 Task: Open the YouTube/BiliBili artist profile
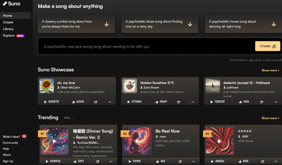pyautogui.click(x=86, y=143)
